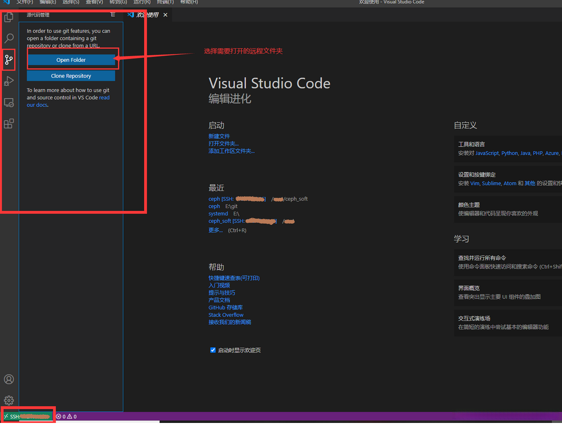Click the Open Folder button
The width and height of the screenshot is (562, 425).
[71, 60]
